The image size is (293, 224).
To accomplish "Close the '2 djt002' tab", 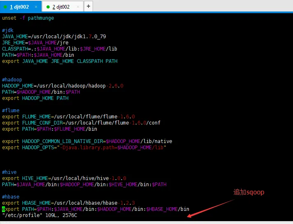I will click(78, 7).
